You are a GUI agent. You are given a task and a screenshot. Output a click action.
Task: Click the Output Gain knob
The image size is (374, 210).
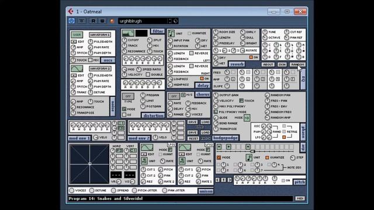(x=216, y=95)
